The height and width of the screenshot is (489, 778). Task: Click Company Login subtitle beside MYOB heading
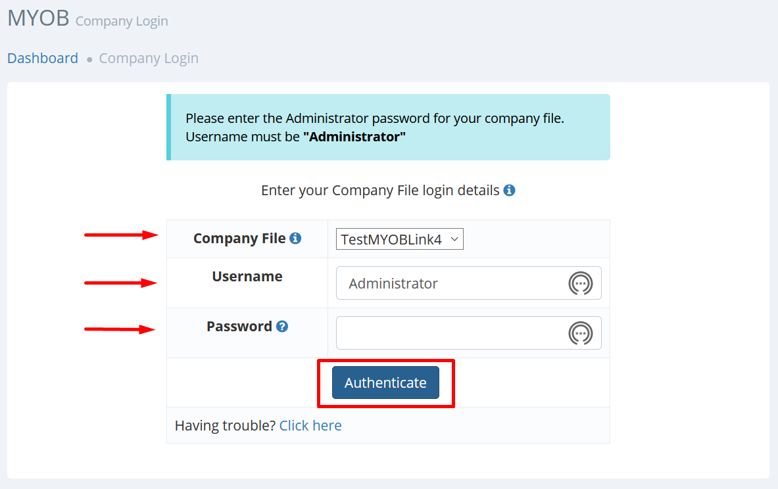122,21
